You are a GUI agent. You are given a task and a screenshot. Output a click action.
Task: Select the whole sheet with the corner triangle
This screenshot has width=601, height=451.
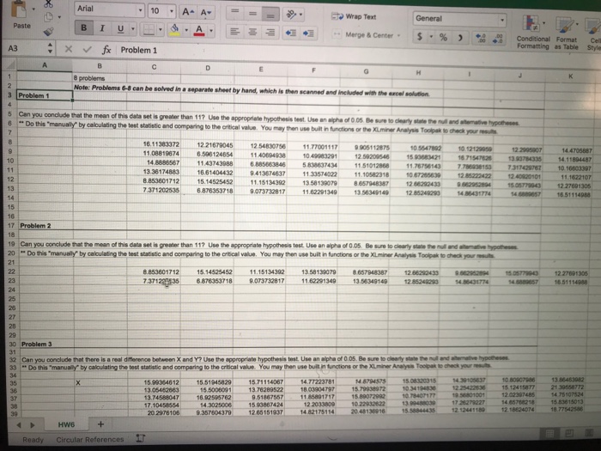point(10,64)
